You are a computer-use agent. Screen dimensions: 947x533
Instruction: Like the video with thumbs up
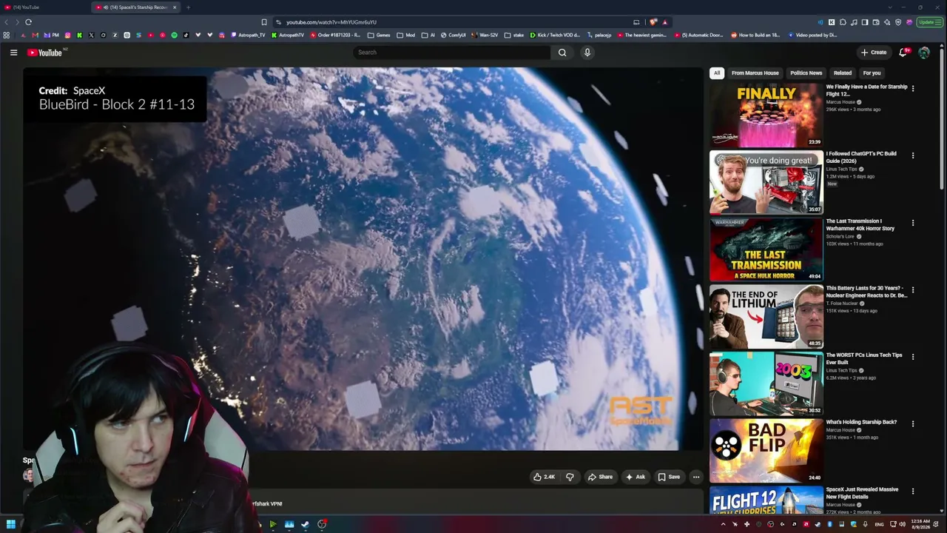[544, 477]
